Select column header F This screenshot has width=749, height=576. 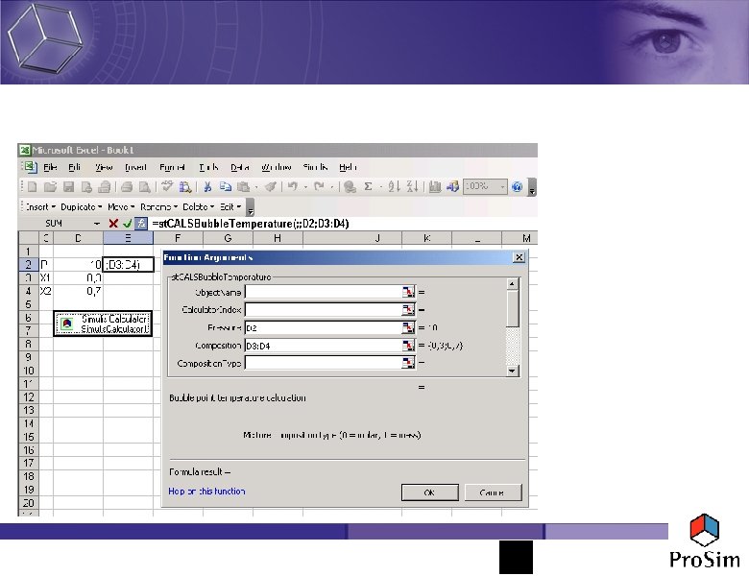[179, 238]
